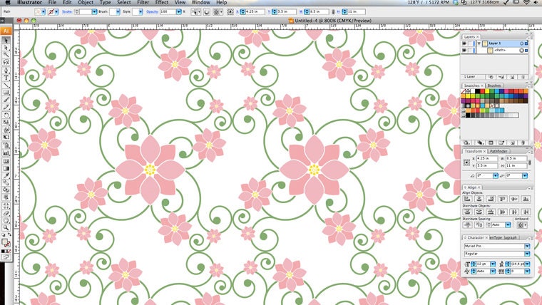Toggle constrain proportions link in Transform panel
Image resolution: width=542 pixels, height=305 pixels.
point(530,162)
